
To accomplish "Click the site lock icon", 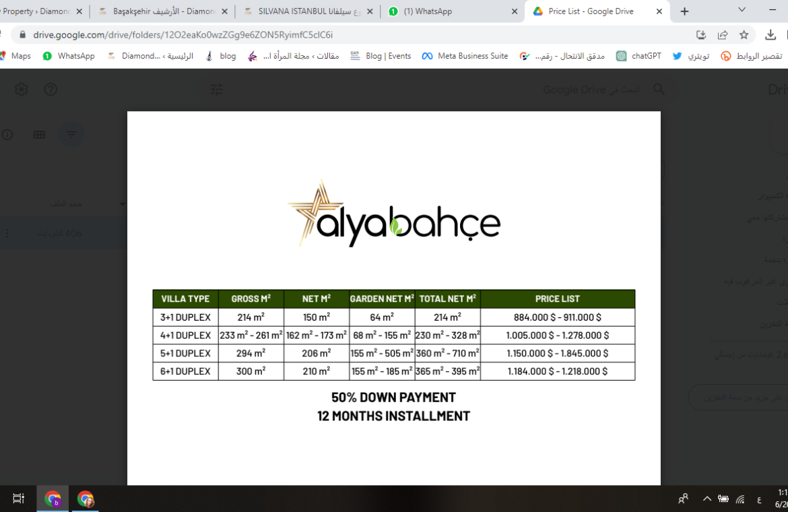I will click(22, 34).
